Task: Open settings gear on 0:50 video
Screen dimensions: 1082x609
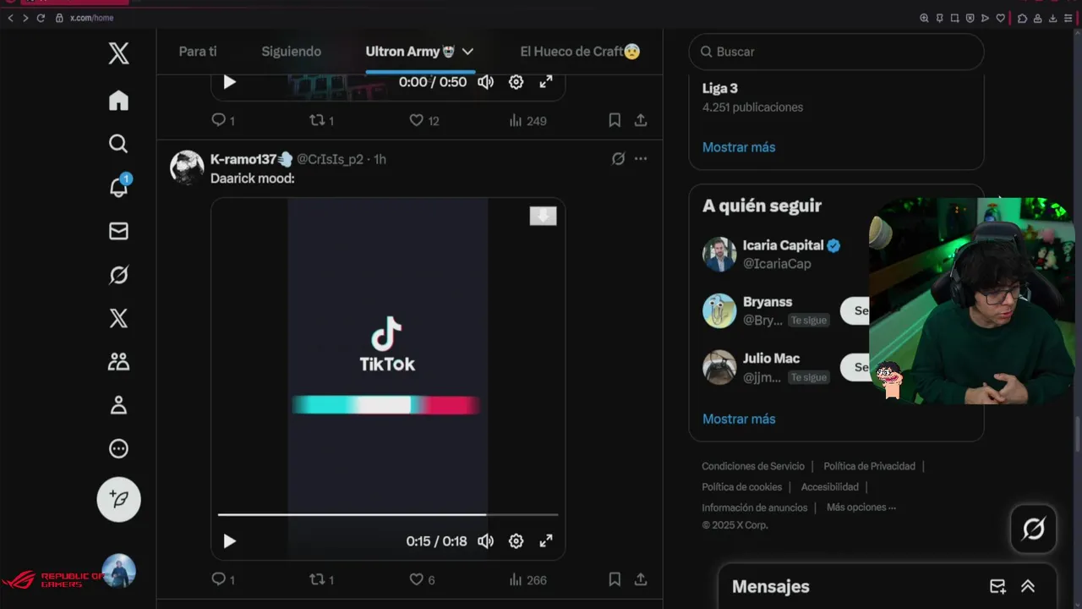Action: point(516,82)
